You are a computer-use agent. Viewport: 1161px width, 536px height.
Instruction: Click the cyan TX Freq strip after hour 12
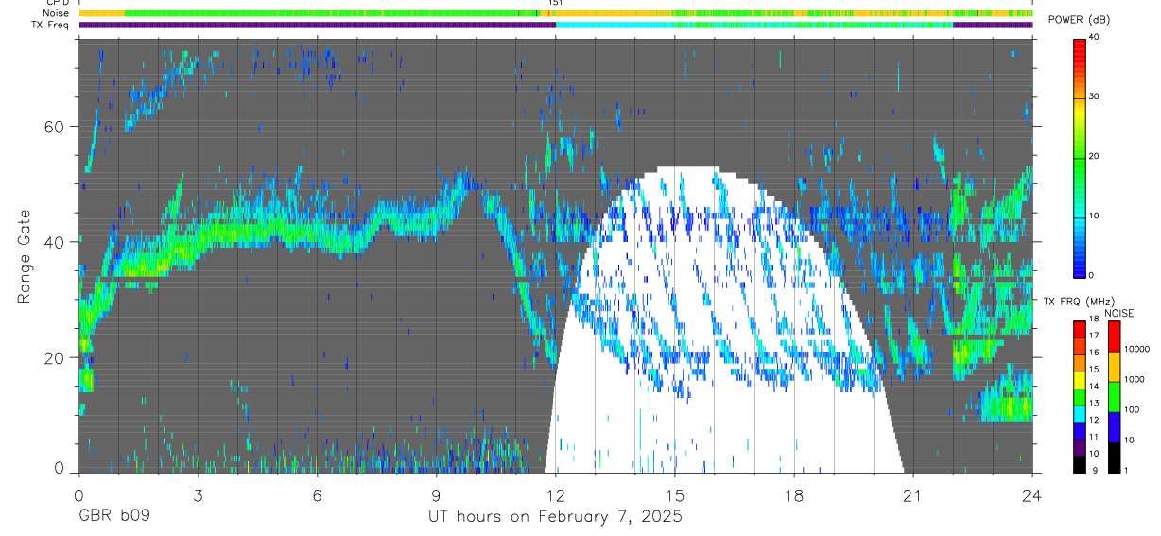(x=754, y=26)
